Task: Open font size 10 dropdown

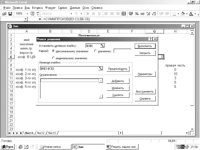Action: (x=81, y=14)
